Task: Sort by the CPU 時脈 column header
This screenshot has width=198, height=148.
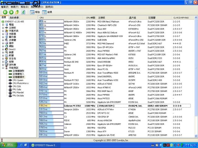Action: tap(89, 18)
